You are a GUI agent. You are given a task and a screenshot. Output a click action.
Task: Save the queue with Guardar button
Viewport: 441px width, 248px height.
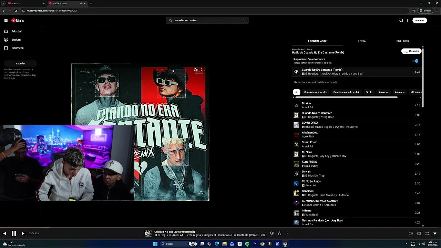point(411,51)
